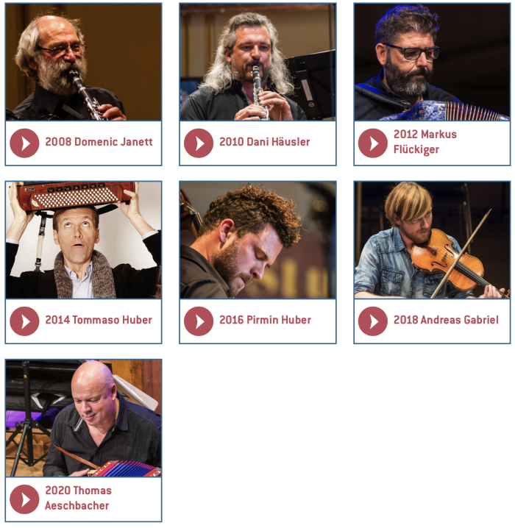This screenshot has width=515, height=528.
Task: Follow the 2012 Markus Flückiger link
Action: pos(425,142)
